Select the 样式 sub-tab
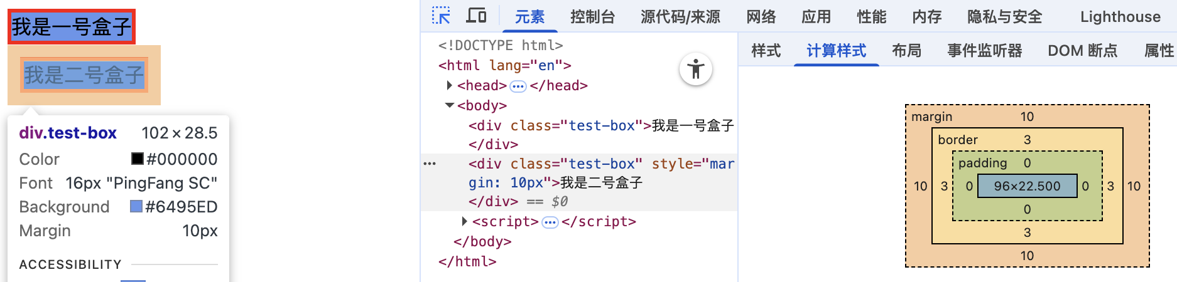The image size is (1177, 282). point(766,51)
